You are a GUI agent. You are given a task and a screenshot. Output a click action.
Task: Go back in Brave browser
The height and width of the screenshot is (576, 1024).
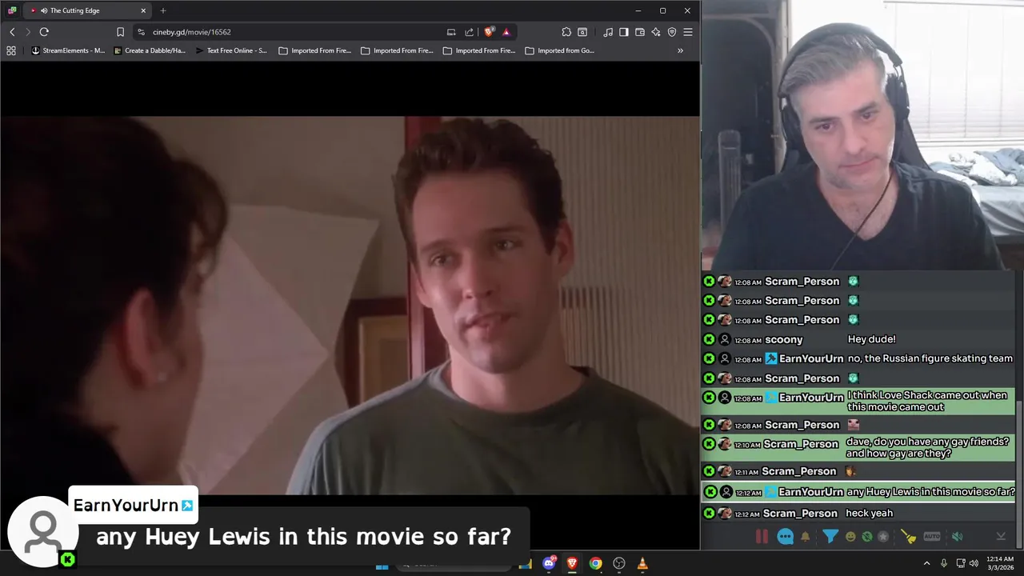tap(12, 32)
